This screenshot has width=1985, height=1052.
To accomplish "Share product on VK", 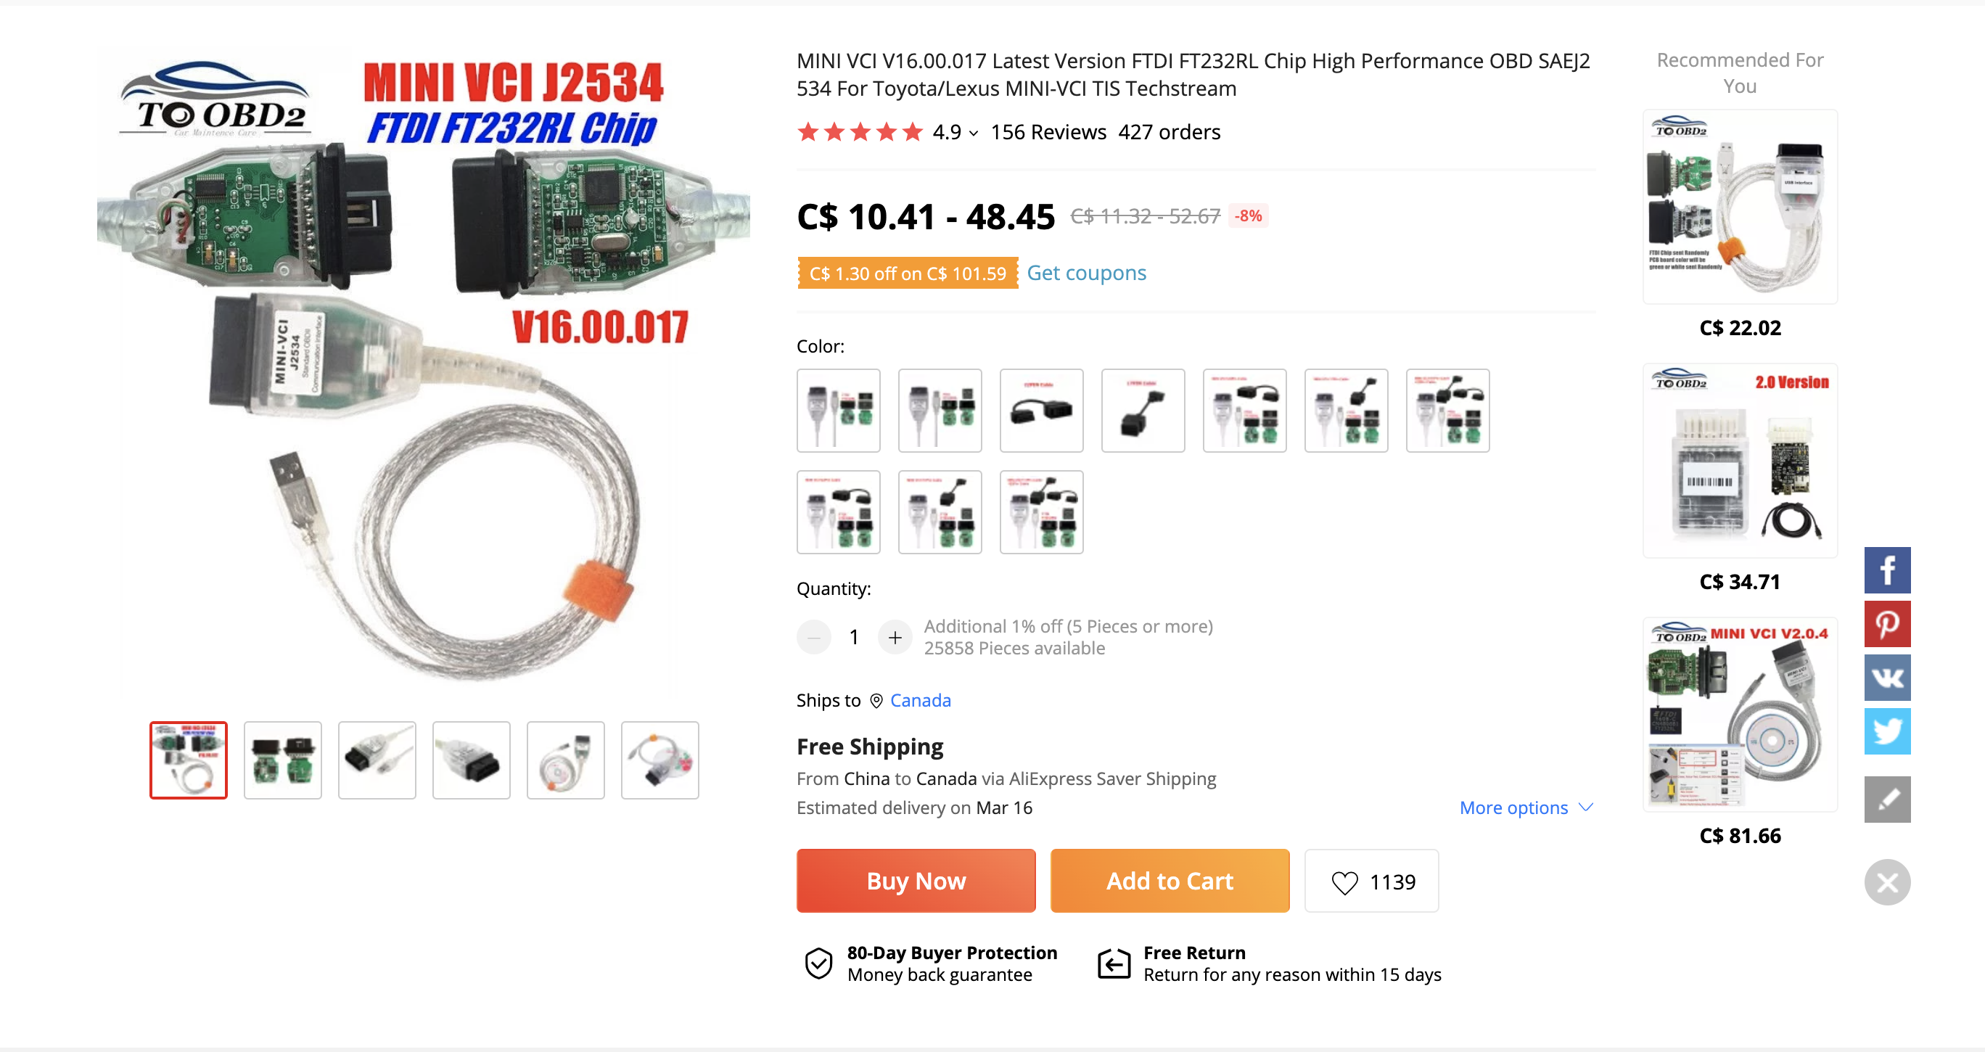I will [1886, 678].
